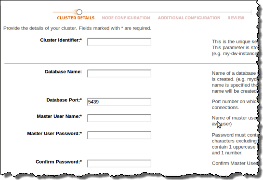Focus the Cluster Identifier input field
This screenshot has width=263, height=180.
pyautogui.click(x=119, y=42)
